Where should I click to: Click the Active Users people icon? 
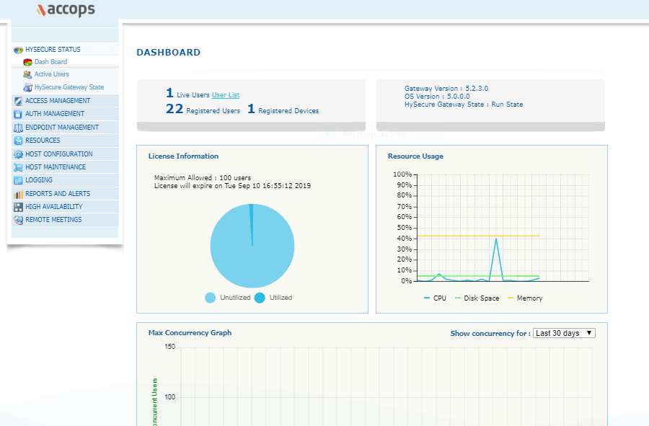click(x=27, y=74)
